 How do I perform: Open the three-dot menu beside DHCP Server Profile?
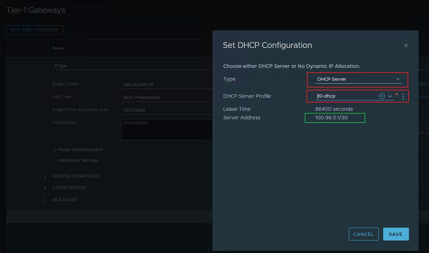click(403, 96)
